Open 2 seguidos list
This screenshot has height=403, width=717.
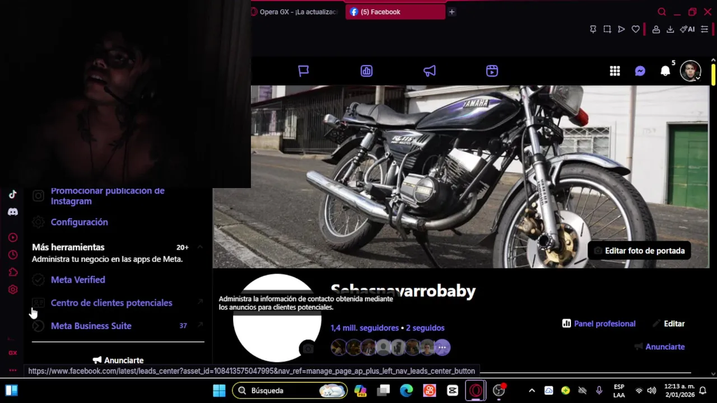[x=425, y=328]
